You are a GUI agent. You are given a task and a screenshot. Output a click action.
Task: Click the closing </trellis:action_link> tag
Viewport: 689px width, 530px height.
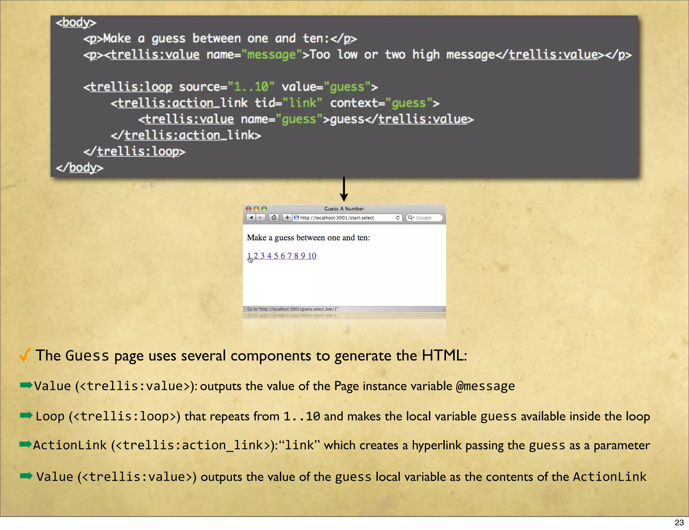click(186, 135)
